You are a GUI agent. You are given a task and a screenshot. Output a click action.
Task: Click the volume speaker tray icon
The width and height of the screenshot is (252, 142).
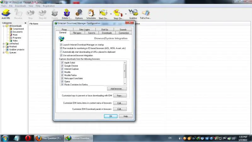pos(180,138)
